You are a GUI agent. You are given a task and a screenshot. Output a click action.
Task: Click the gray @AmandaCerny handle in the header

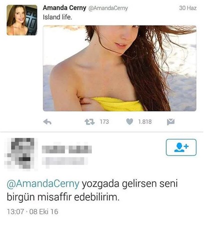tap(108, 8)
